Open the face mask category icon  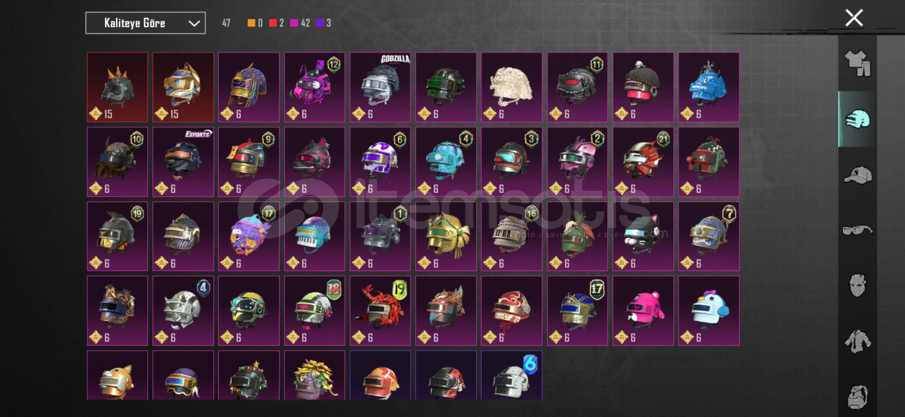(x=857, y=286)
